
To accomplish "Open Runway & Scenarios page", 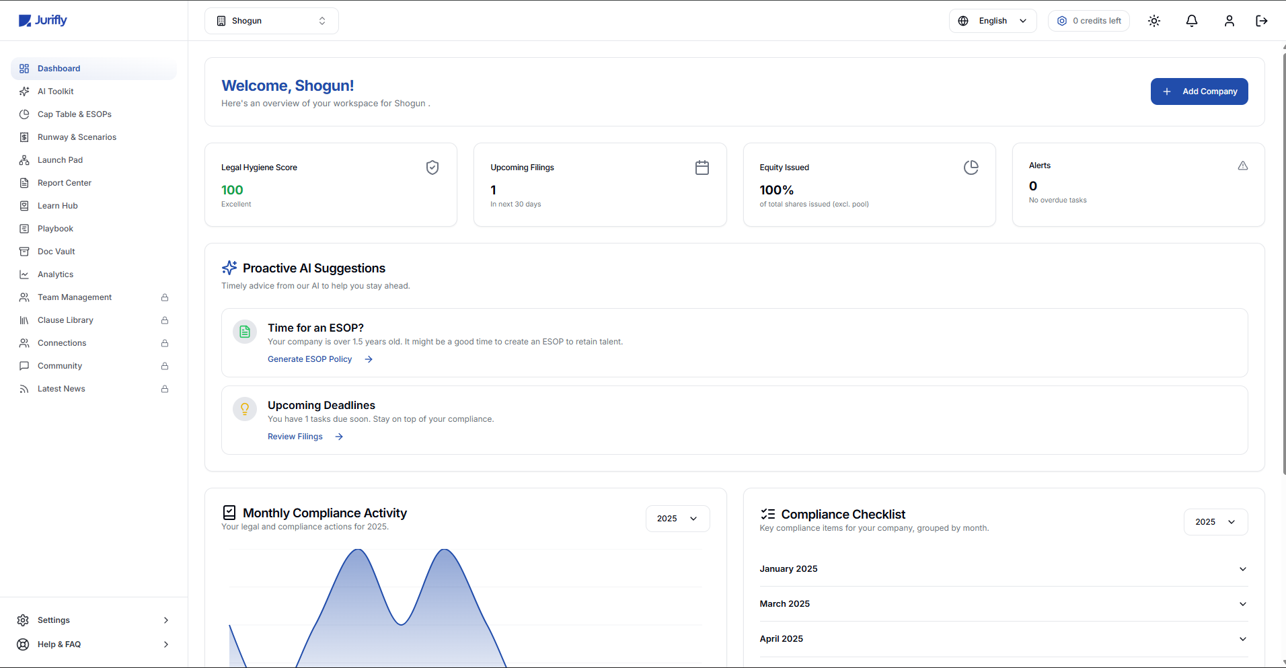I will click(93, 137).
